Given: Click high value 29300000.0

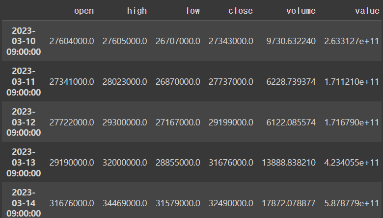Looking at the screenshot, I should (x=125, y=122).
